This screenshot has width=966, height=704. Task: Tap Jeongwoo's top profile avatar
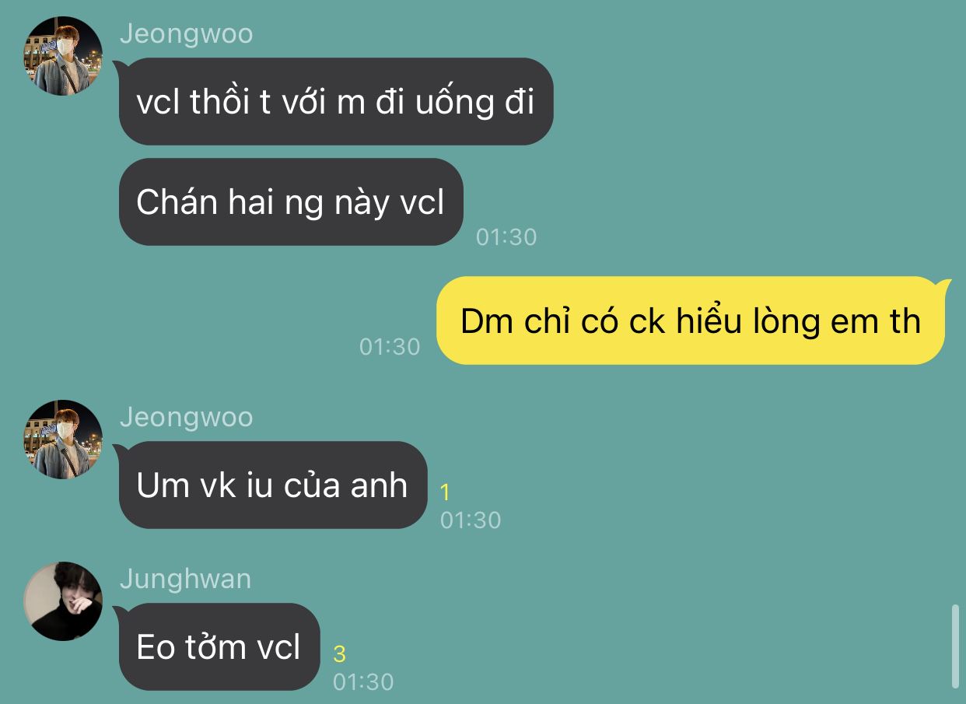coord(63,56)
